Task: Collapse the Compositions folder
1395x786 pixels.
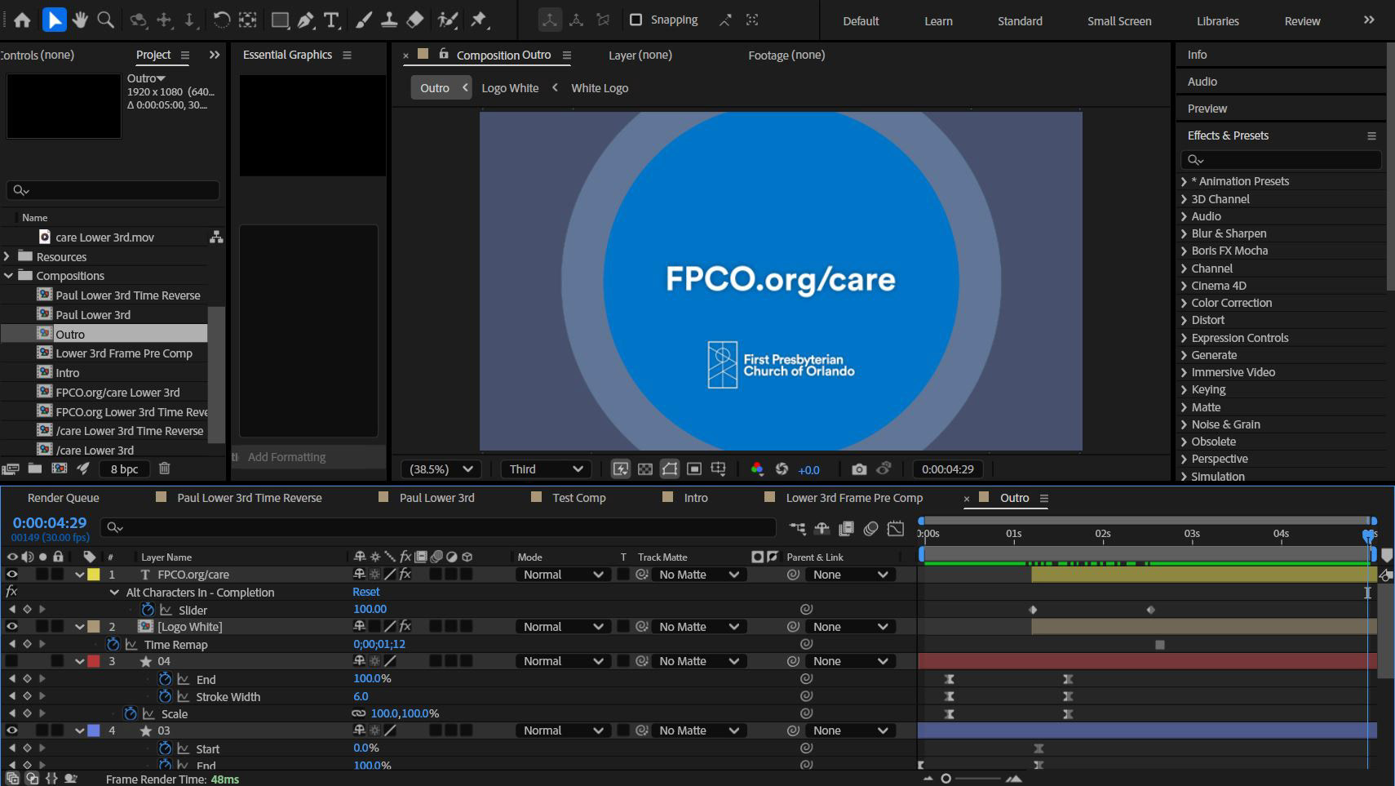Action: pos(8,276)
